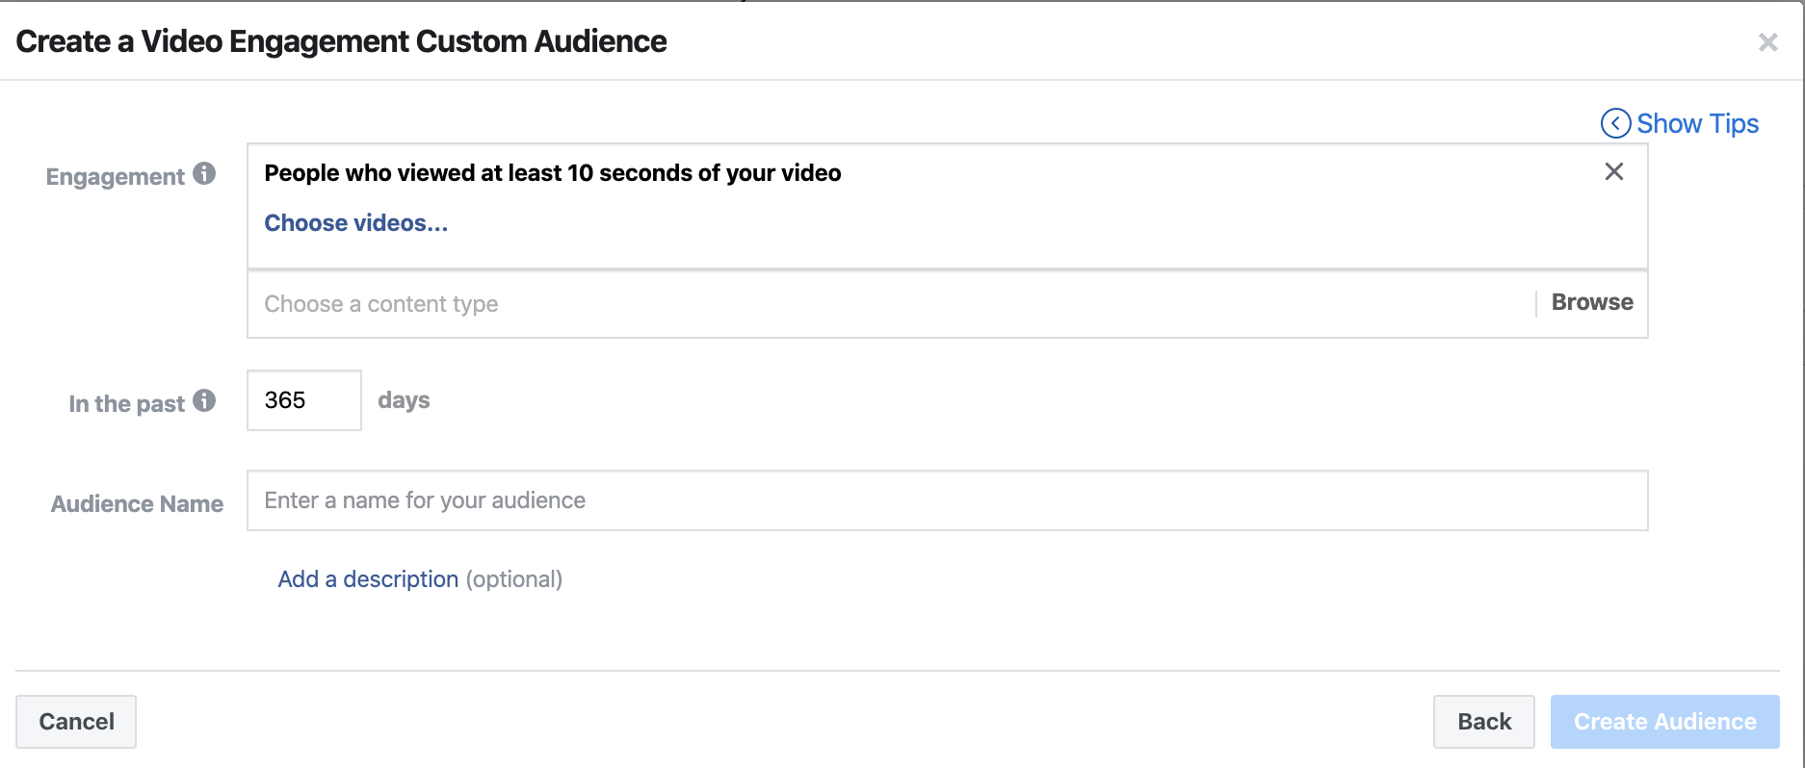Click the Engagement field label
Screen dimensions: 1805x768
tap(115, 177)
